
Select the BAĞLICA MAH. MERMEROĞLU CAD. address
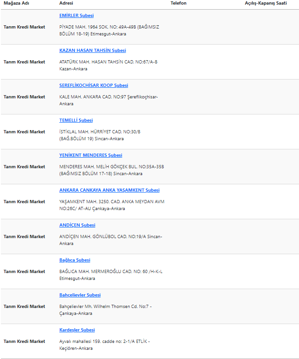[111, 275]
